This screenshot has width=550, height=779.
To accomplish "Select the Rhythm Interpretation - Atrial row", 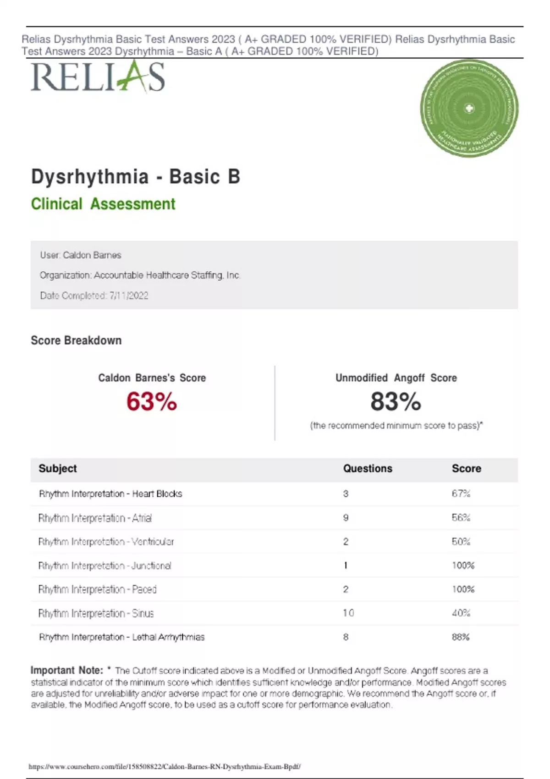I will [x=95, y=518].
